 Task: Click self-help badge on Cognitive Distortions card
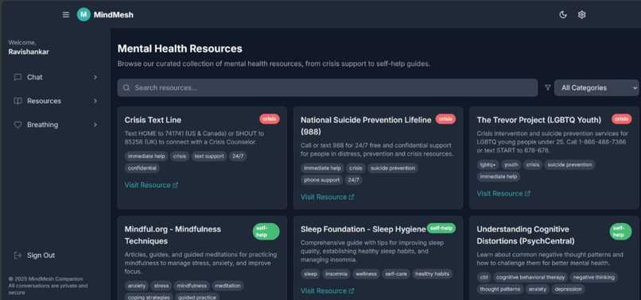pos(620,232)
